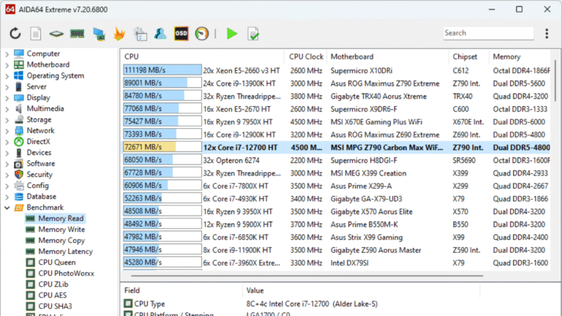Collapse the Benchmark tree node

[7, 208]
